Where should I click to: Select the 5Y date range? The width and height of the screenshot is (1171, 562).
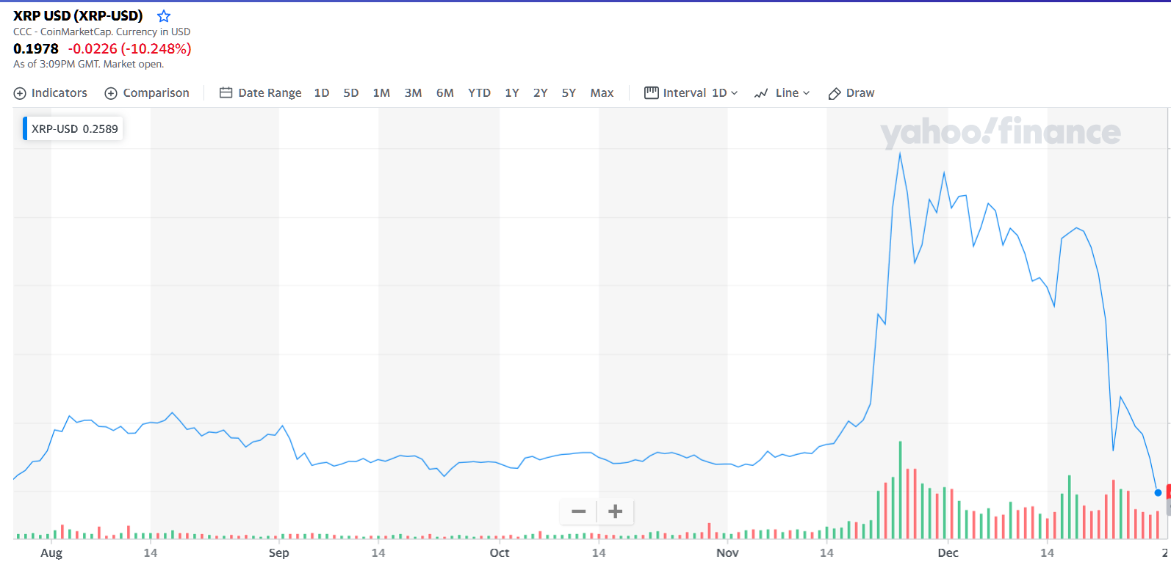569,93
